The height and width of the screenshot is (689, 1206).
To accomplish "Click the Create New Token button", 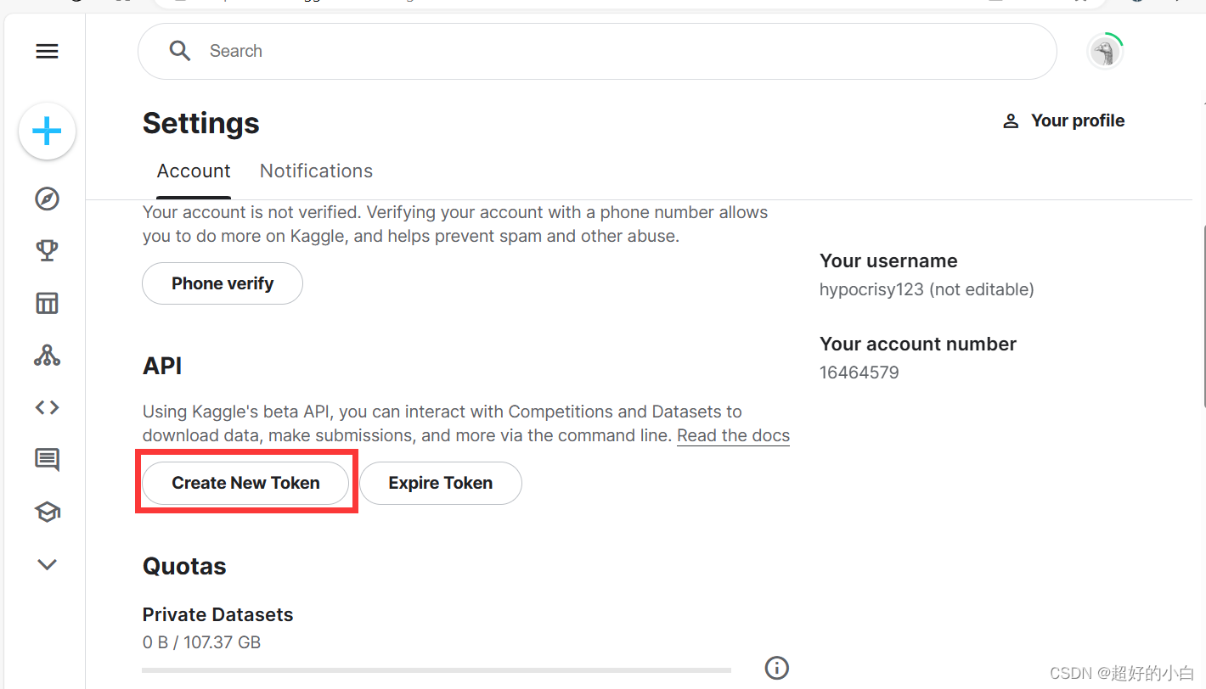I will (x=245, y=483).
